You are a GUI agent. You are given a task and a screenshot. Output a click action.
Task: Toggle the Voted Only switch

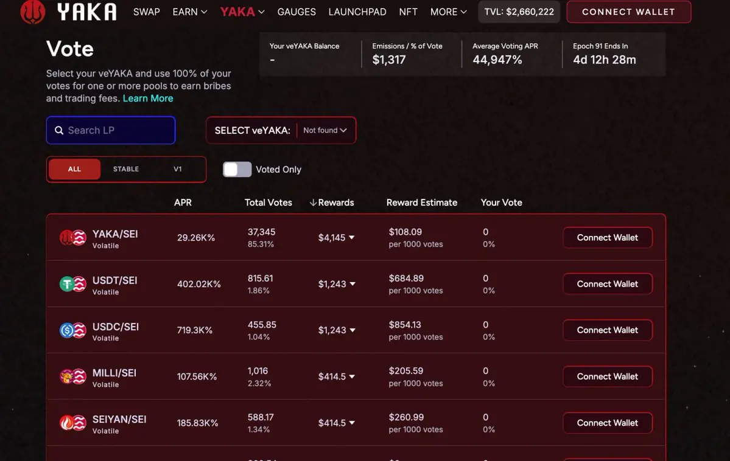237,169
